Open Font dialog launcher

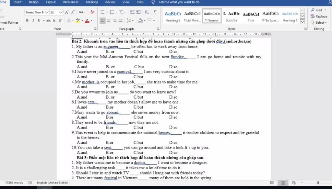[x=95, y=29]
